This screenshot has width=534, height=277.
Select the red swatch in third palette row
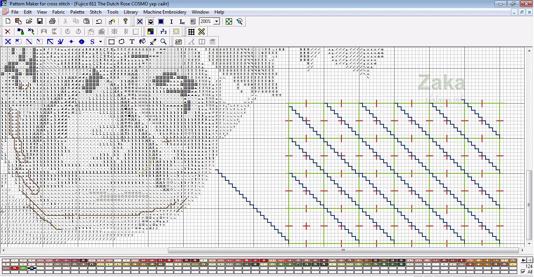click(x=14, y=268)
